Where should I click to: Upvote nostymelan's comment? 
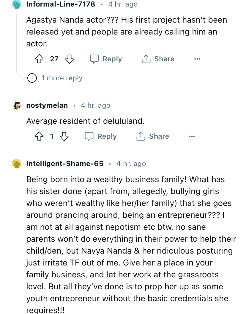40,136
